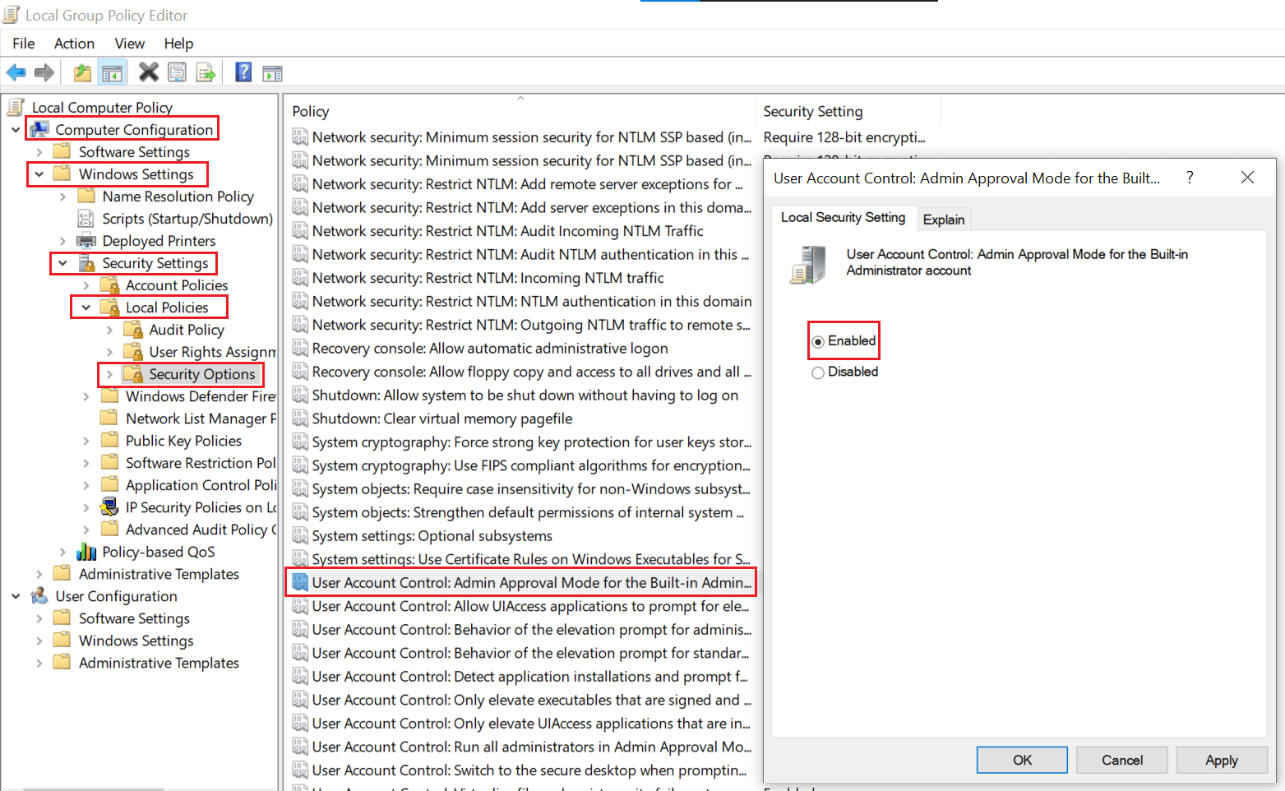
Task: Sort by the Security Setting column header
Action: pos(848,111)
